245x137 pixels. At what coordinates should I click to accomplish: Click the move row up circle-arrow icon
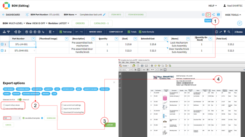(27, 32)
